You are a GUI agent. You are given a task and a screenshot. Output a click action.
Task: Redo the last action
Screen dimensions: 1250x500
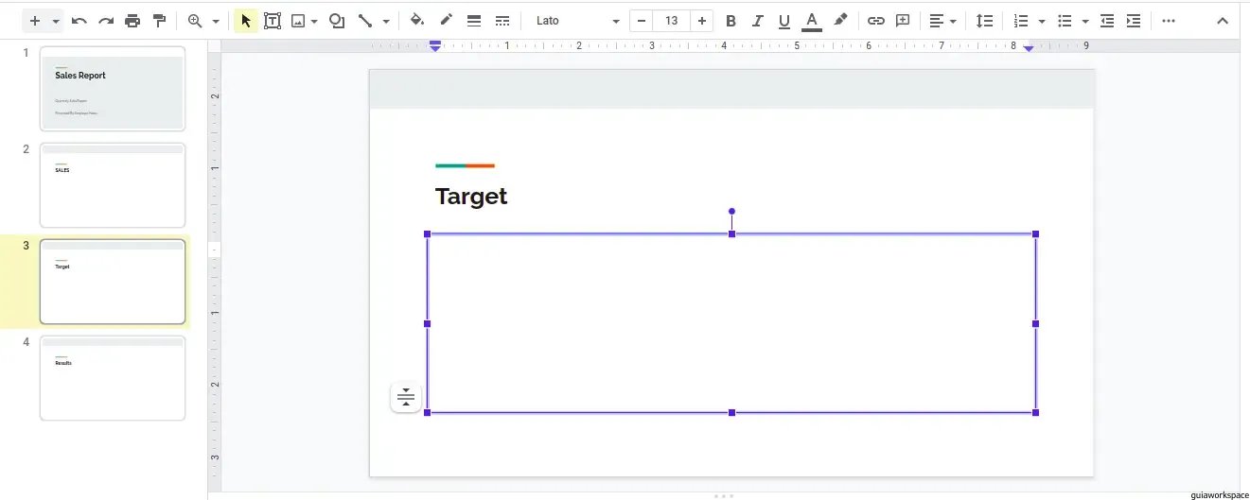coord(106,21)
